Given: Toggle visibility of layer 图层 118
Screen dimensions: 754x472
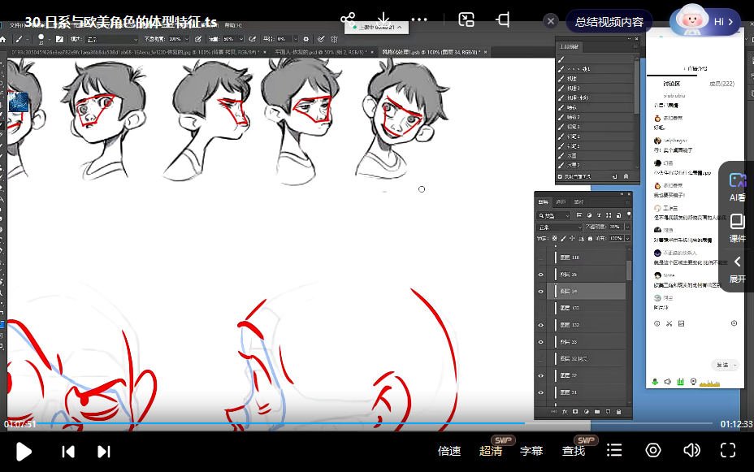Looking at the screenshot, I should coord(541,258).
